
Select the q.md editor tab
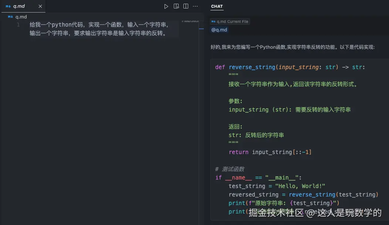(x=23, y=6)
